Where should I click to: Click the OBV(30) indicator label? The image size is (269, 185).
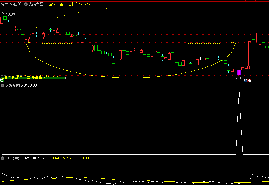[x=12, y=158]
